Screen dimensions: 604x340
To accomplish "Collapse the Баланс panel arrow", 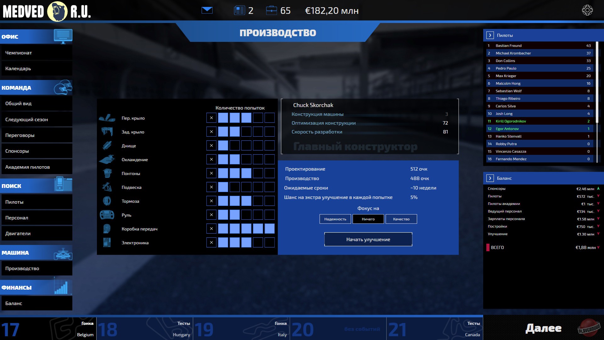I will (x=490, y=178).
